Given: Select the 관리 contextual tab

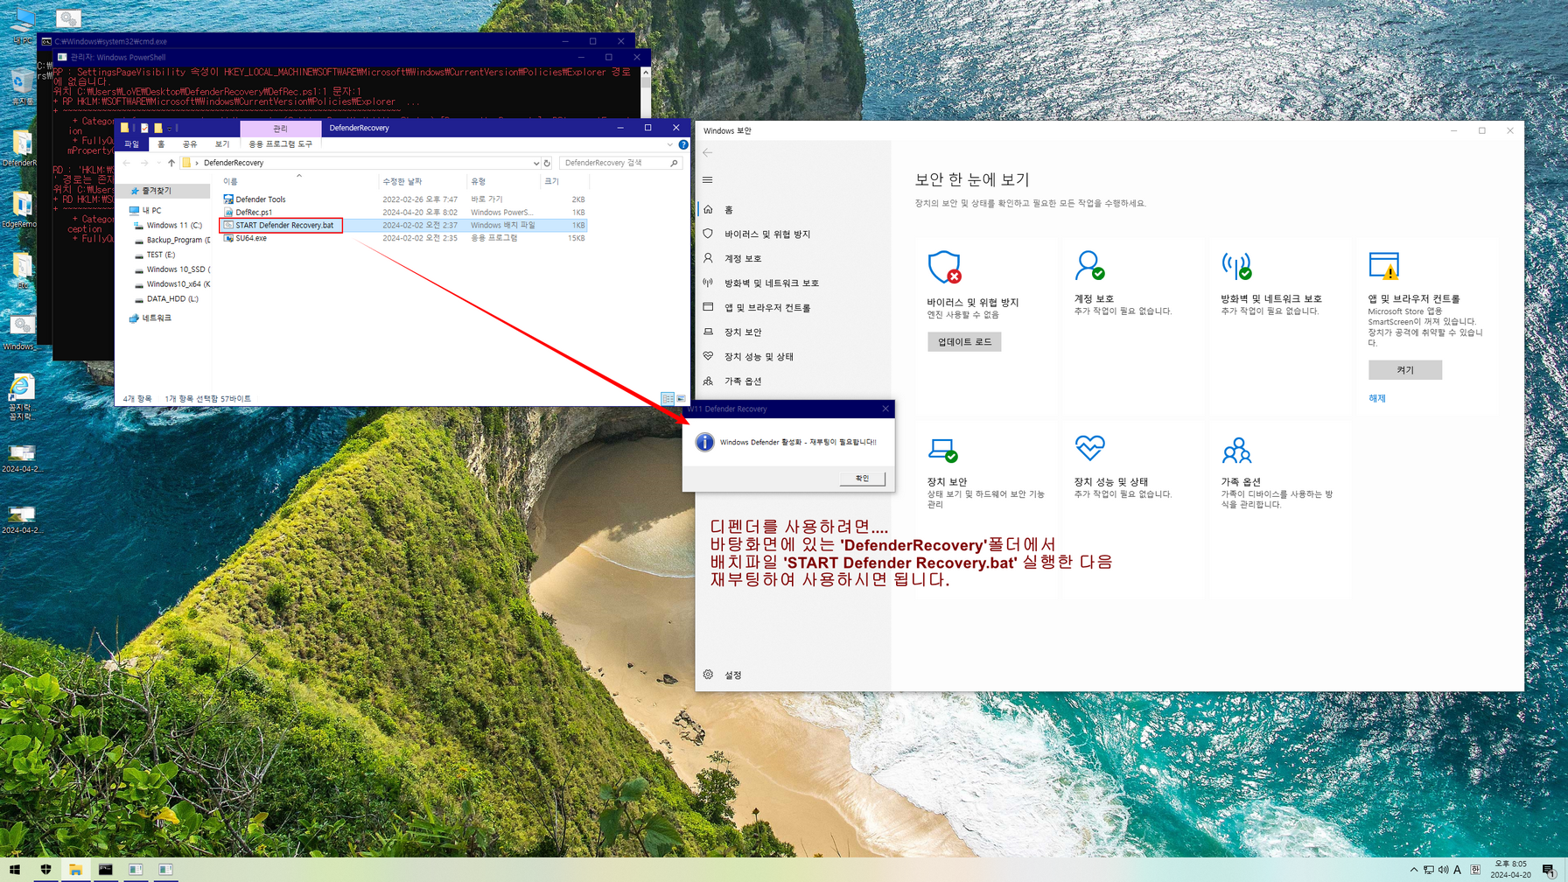Looking at the screenshot, I should (280, 128).
